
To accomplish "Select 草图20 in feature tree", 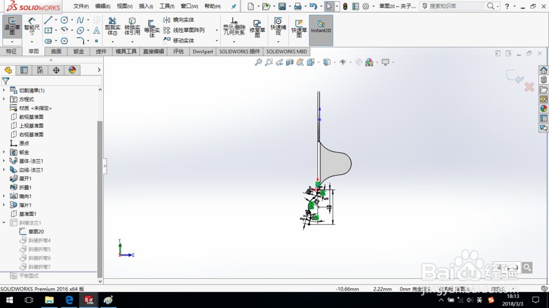I will (31, 231).
